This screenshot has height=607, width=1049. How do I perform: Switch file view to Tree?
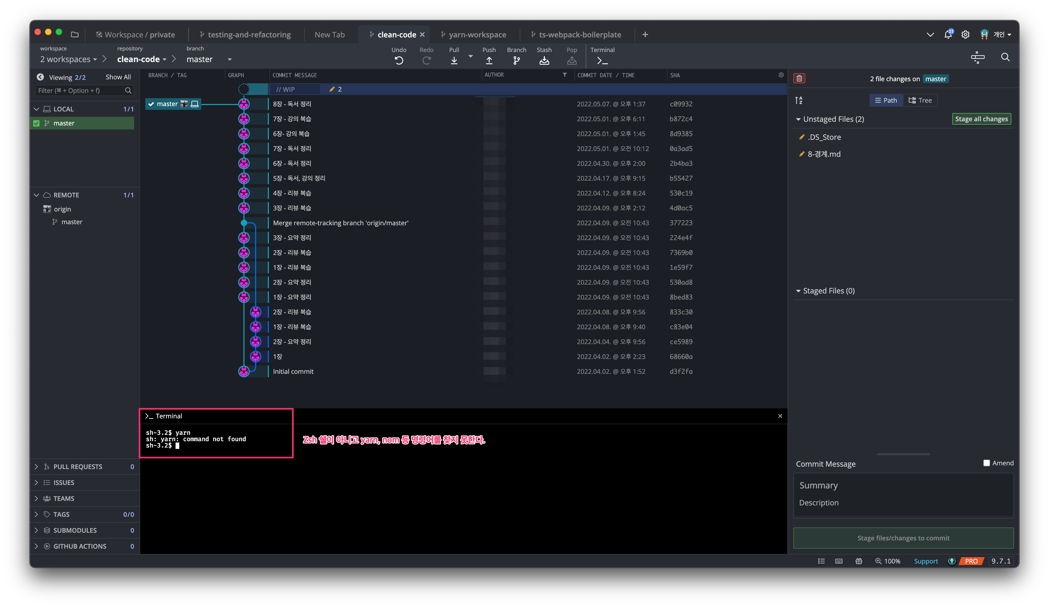pyautogui.click(x=920, y=100)
